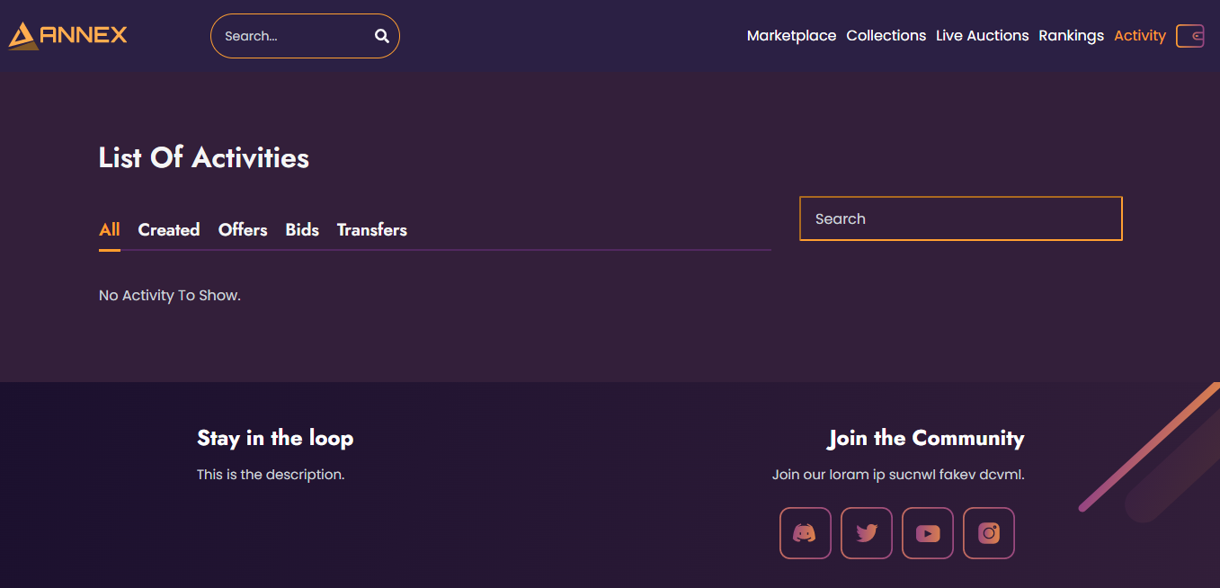Screen dimensions: 1220x588
Task: Open the Discord community icon
Action: point(805,533)
